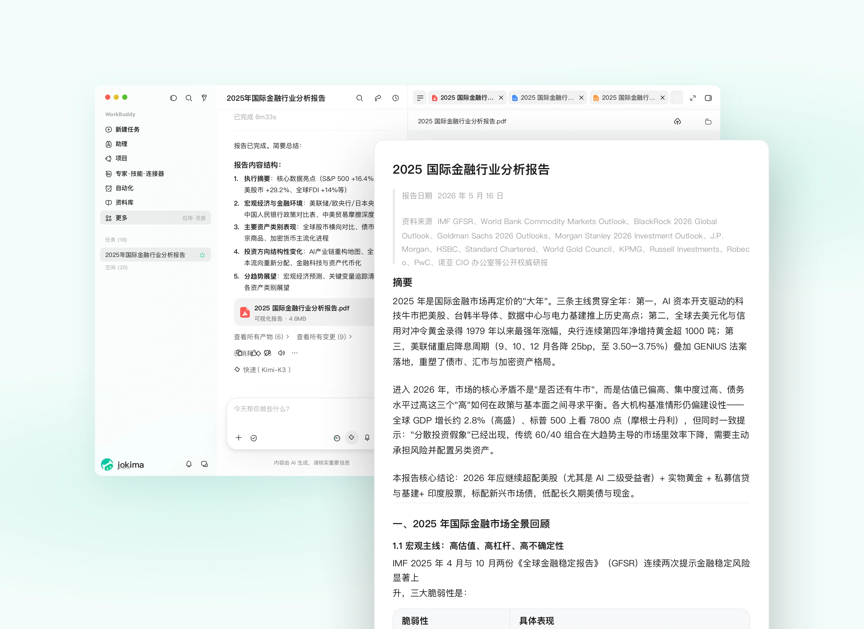The image size is (864, 629).
Task: Toggle the fast mode button in input box
Action: click(x=352, y=437)
